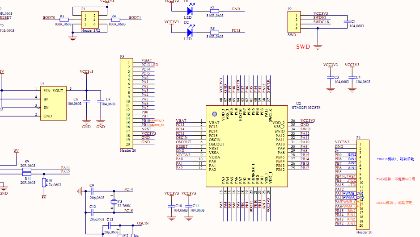Select capacitor C3 symbol
This screenshot has width=420, height=237.
click(x=331, y=78)
